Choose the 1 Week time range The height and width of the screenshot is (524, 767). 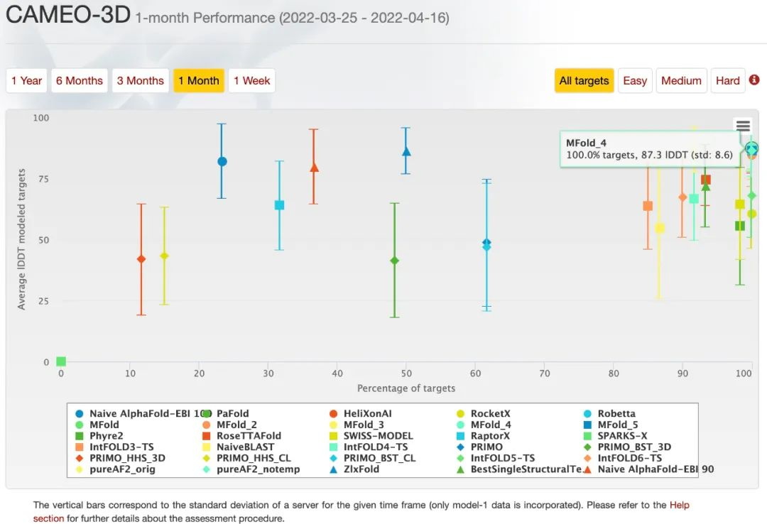tap(251, 81)
